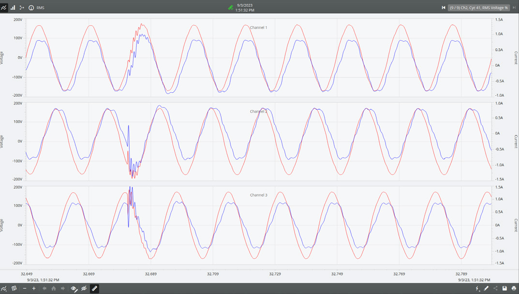Open event selector showing Ch2, Cyc 41
The width and height of the screenshot is (519, 294).
tap(479, 7)
